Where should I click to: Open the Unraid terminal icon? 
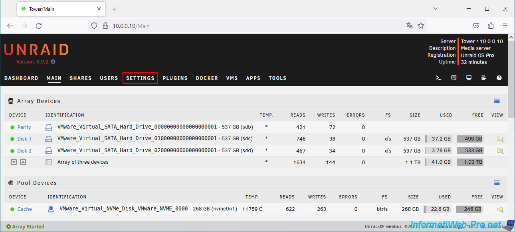point(438,78)
